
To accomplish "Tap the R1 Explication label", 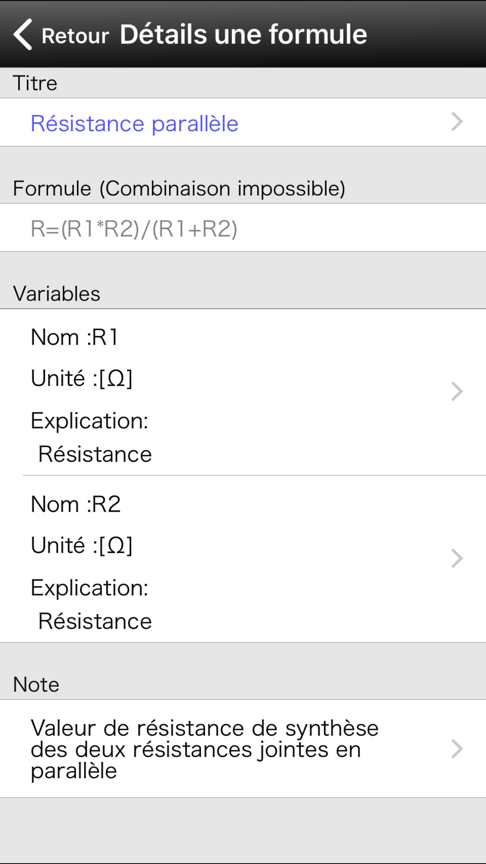I will coord(90,421).
